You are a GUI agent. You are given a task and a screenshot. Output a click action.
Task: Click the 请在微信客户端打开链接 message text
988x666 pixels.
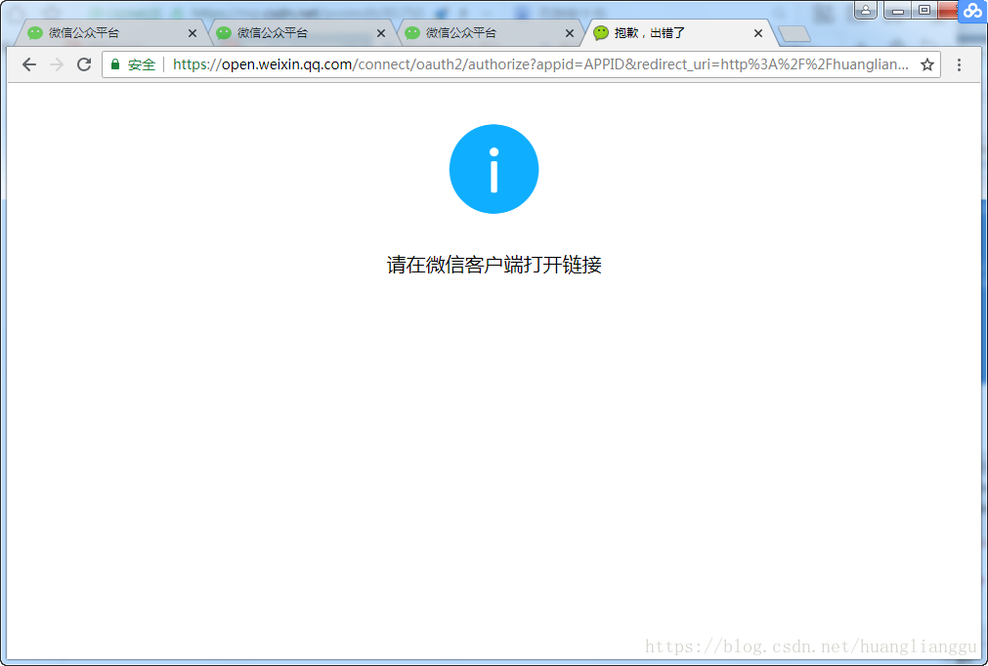tap(494, 265)
